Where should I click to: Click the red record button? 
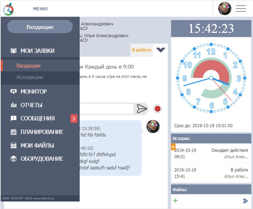[x=158, y=109]
